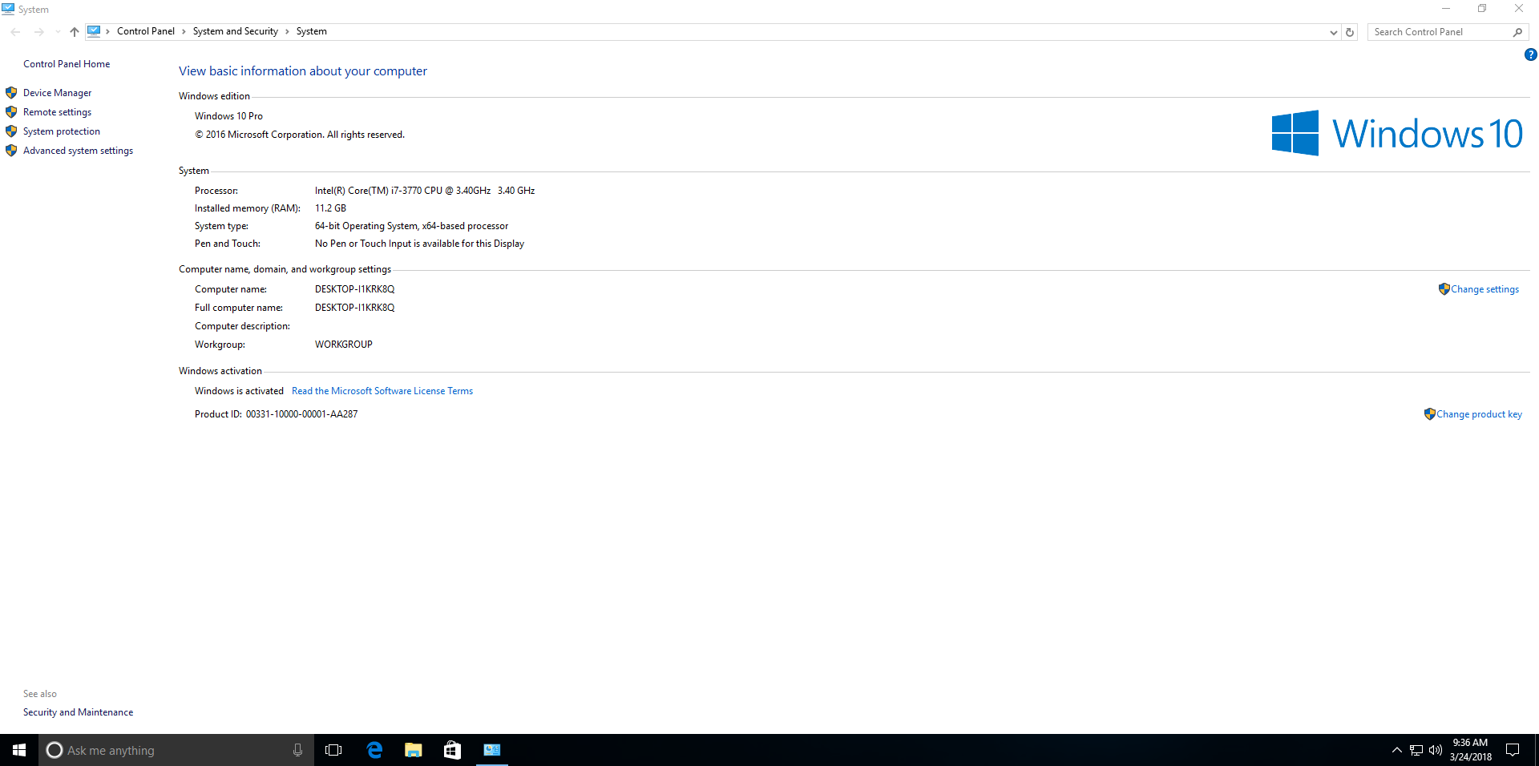This screenshot has height=766, width=1539.
Task: Click Change product key link
Action: pos(1479,414)
